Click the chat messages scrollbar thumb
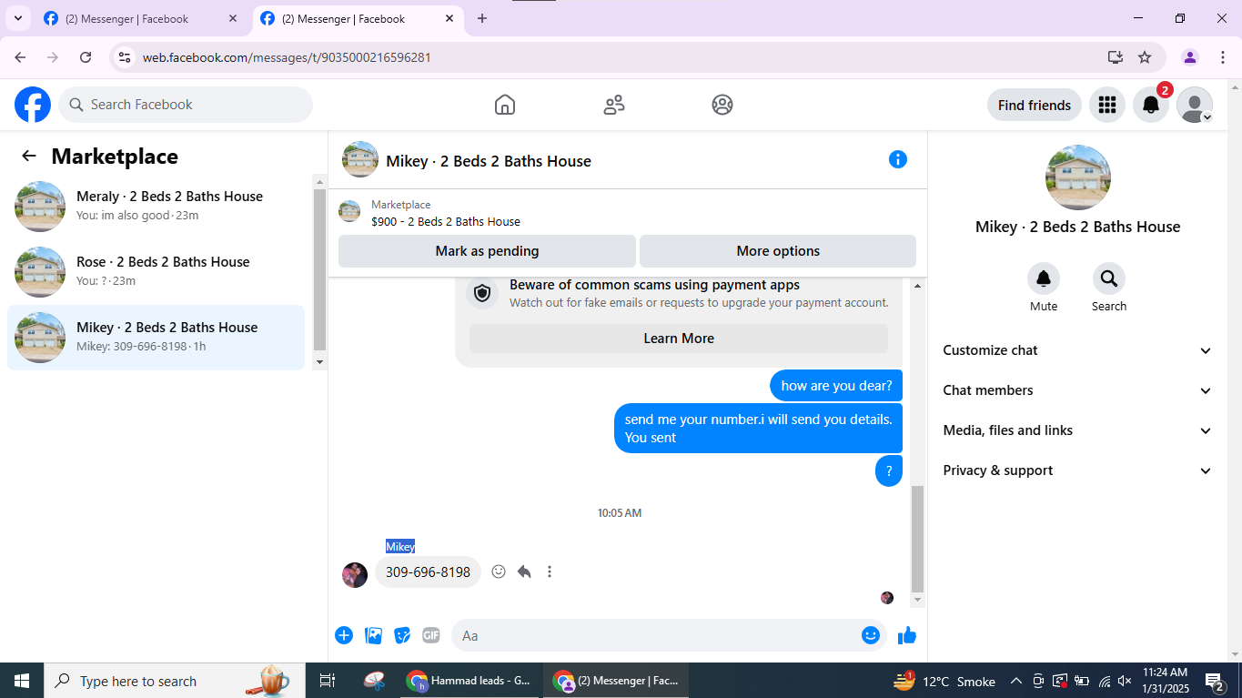 tap(917, 539)
